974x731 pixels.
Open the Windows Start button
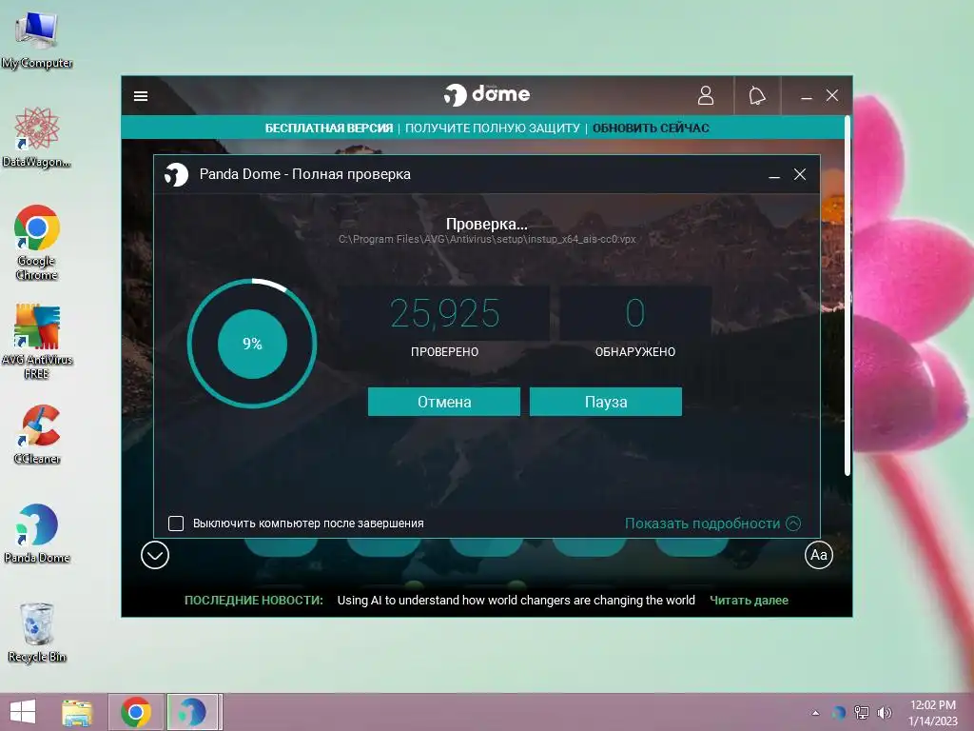(23, 712)
